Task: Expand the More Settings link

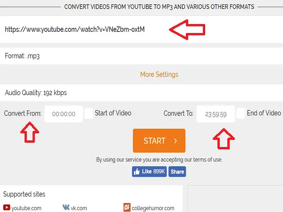Action: pyautogui.click(x=159, y=74)
